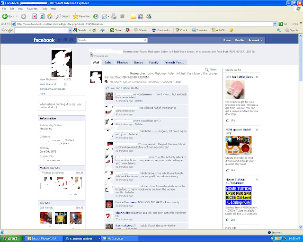Click Profile link in Facebook bar

point(240,40)
